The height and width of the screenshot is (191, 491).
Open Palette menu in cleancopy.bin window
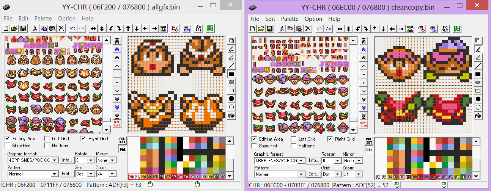290,19
